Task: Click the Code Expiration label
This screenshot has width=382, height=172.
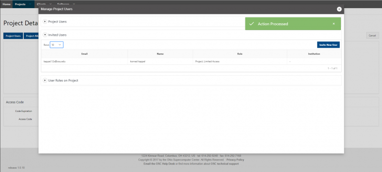Action: tap(23, 111)
